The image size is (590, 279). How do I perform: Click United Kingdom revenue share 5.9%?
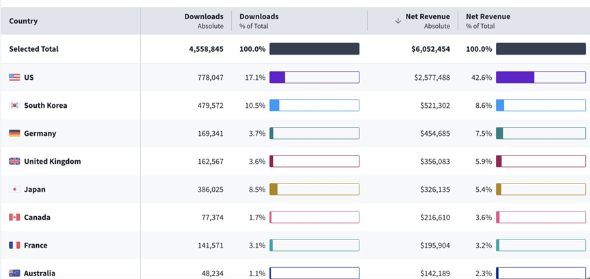(x=484, y=162)
